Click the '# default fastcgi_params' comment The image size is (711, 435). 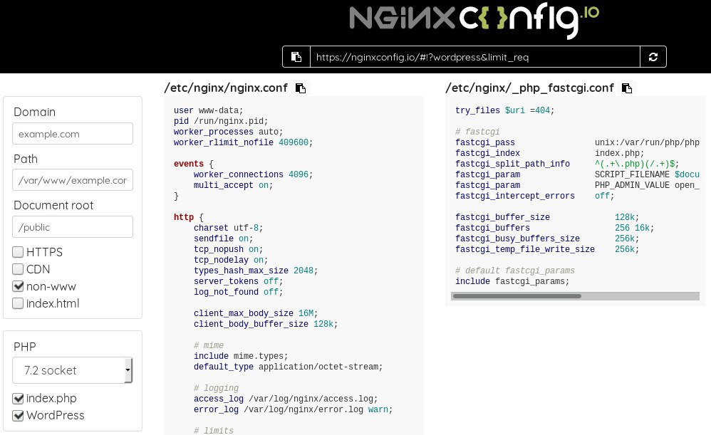[514, 271]
